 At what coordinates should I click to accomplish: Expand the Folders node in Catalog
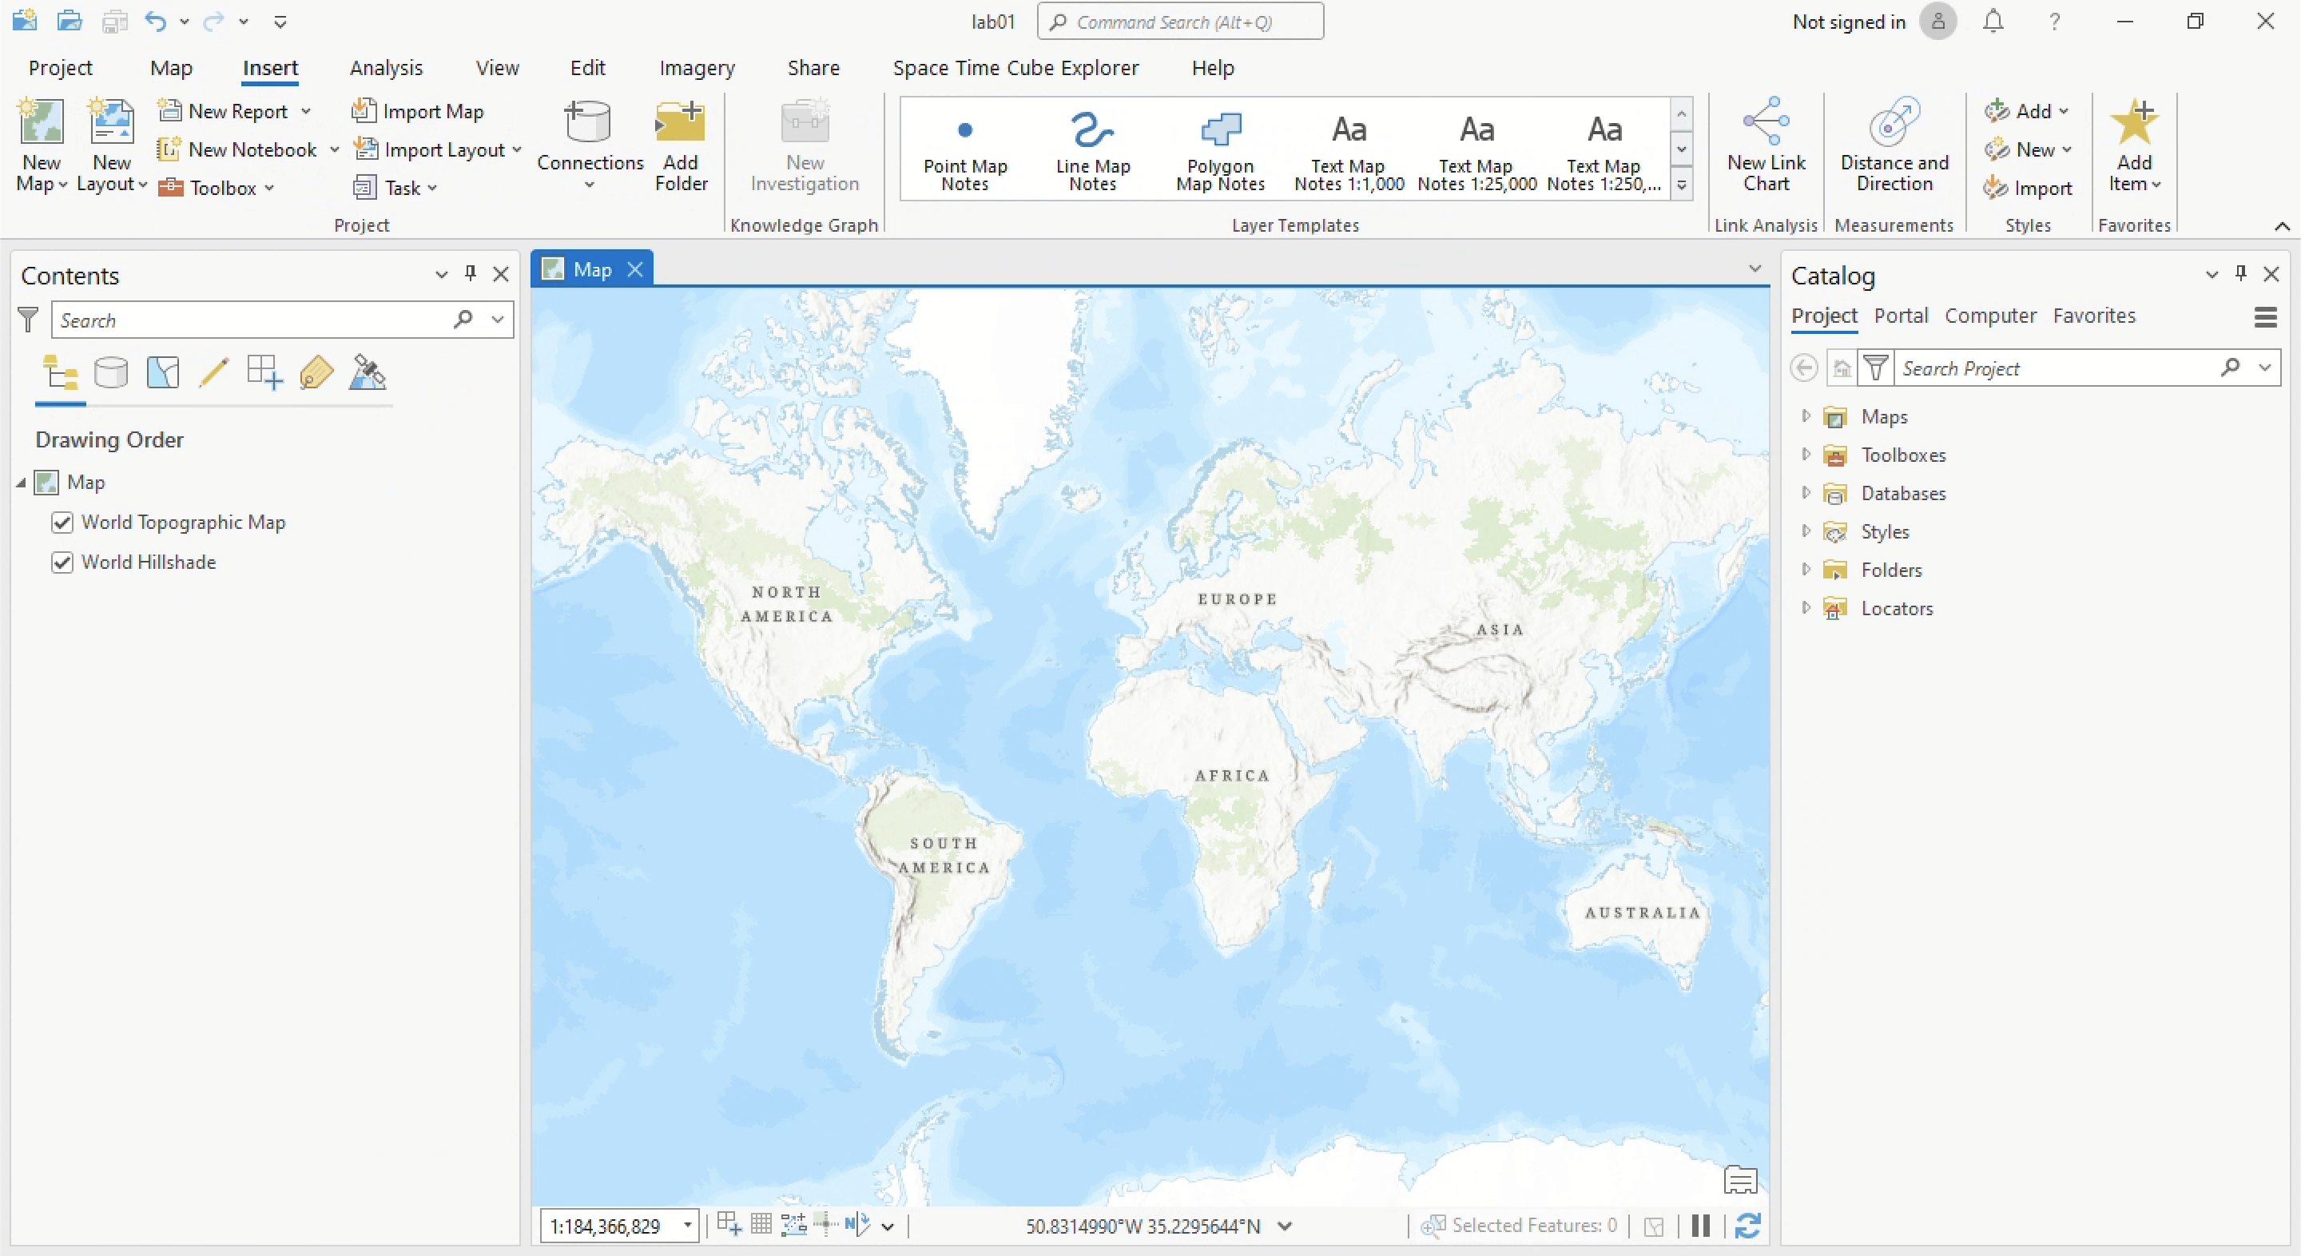[1806, 570]
